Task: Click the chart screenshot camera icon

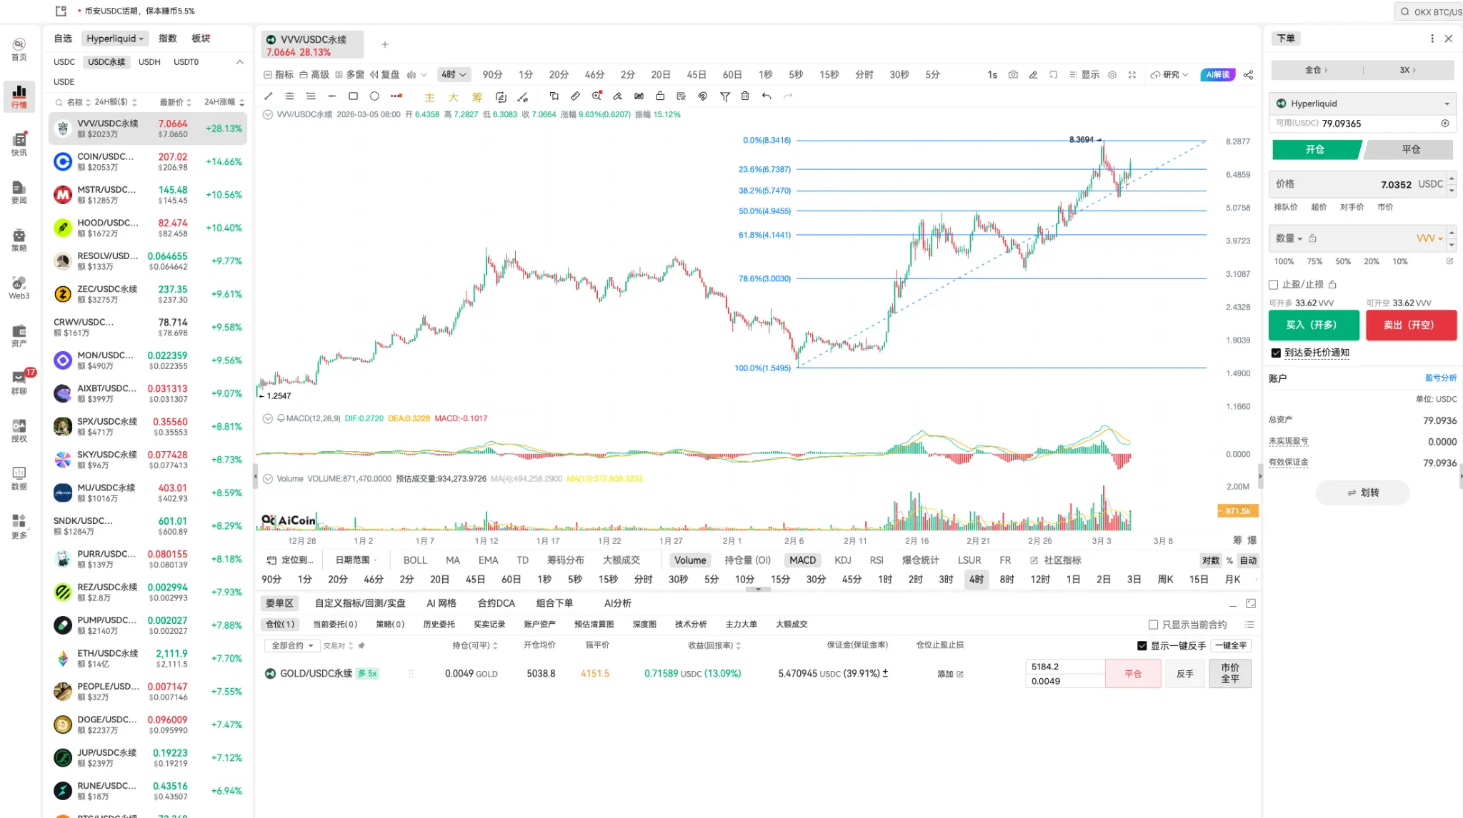Action: tap(1013, 75)
